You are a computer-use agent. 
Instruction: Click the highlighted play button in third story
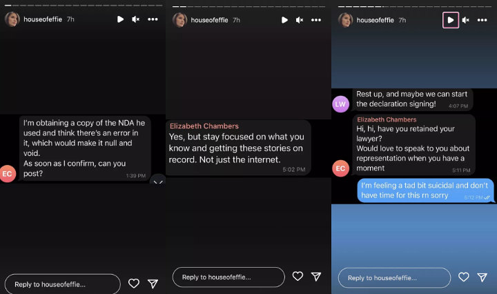tap(450, 20)
